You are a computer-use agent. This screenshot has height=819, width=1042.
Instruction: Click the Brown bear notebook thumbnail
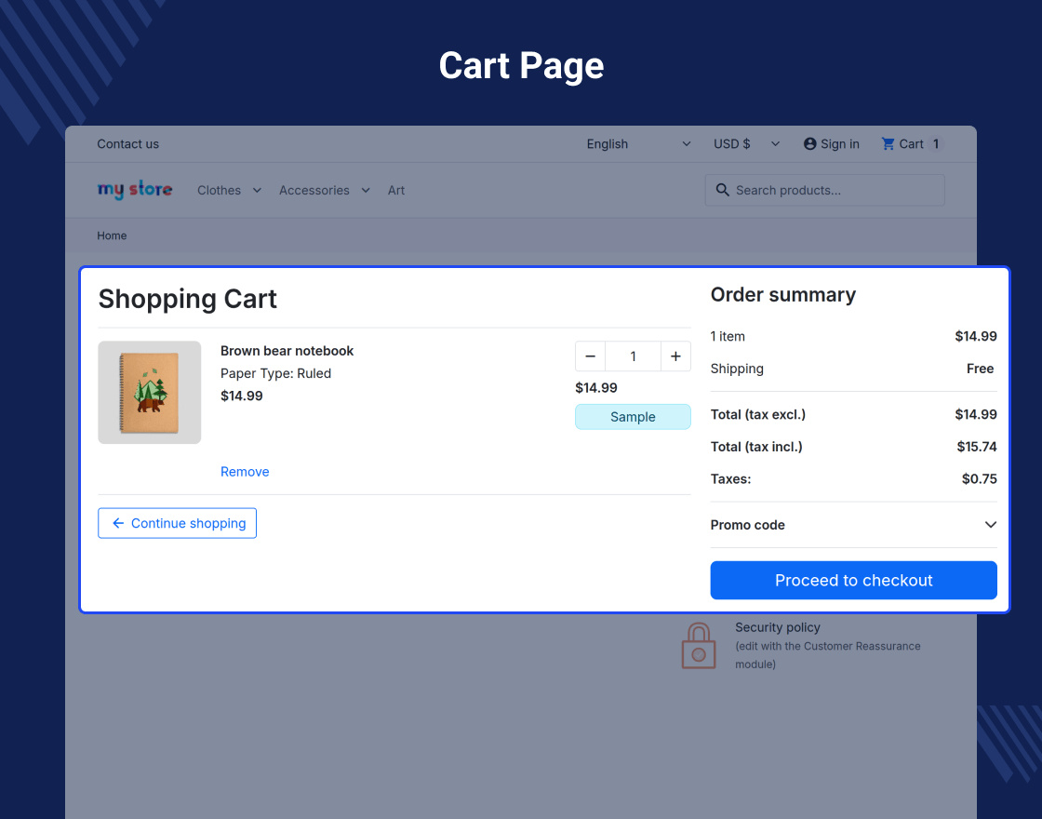click(x=150, y=392)
